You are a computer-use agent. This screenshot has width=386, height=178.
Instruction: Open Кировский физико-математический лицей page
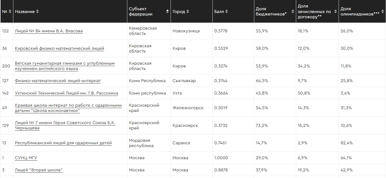[x=59, y=48]
